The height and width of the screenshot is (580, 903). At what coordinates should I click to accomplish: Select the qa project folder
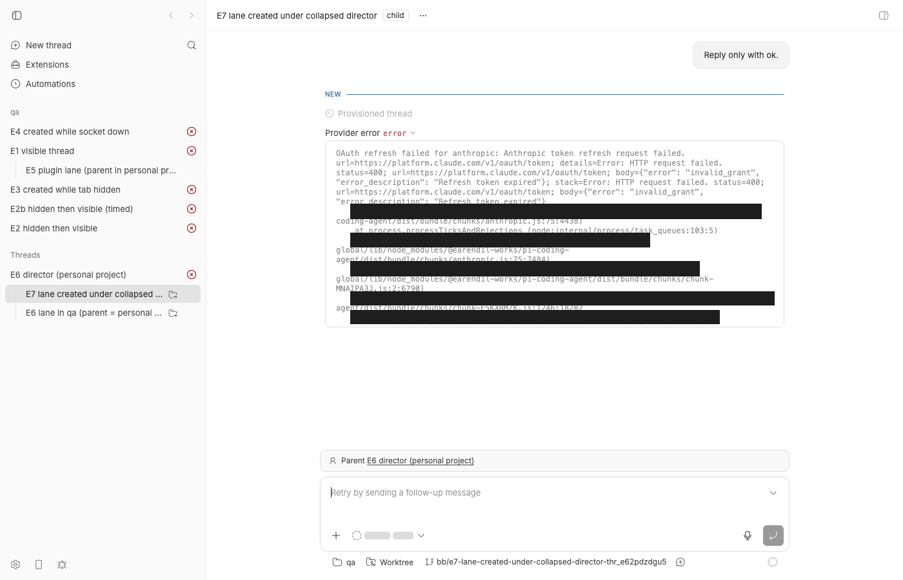pyautogui.click(x=344, y=562)
